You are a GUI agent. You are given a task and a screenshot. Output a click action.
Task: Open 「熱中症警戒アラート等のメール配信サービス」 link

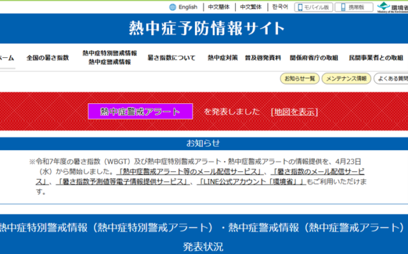pos(190,172)
